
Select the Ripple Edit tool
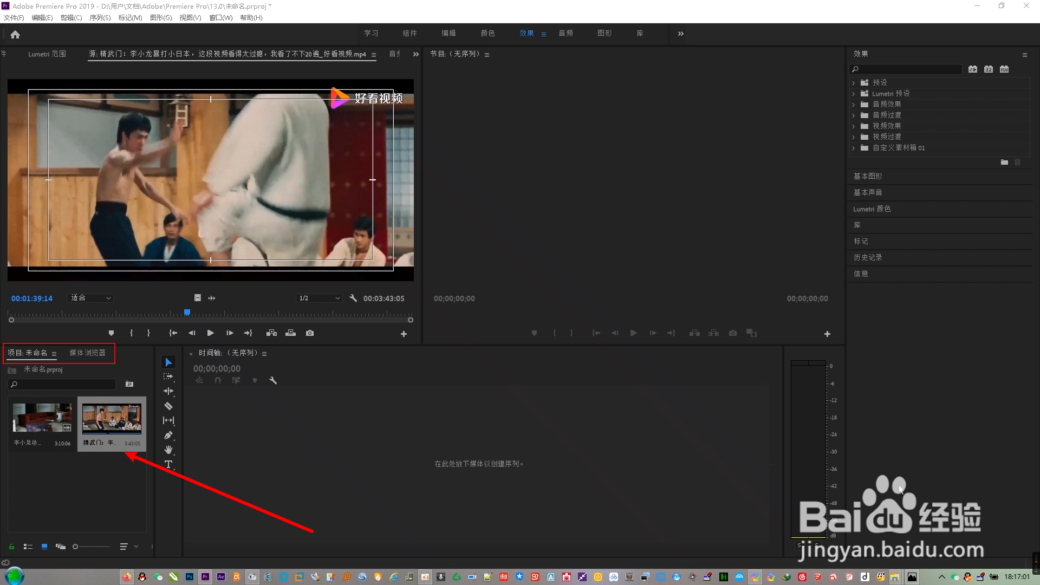pyautogui.click(x=168, y=391)
